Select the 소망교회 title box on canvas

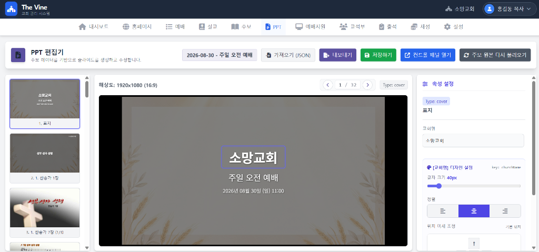pyautogui.click(x=253, y=157)
